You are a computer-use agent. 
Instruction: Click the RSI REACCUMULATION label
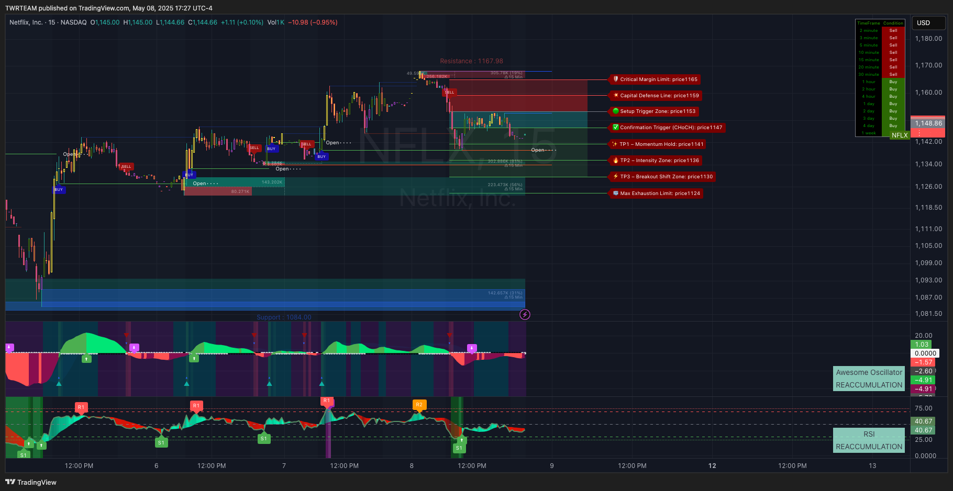[869, 440]
